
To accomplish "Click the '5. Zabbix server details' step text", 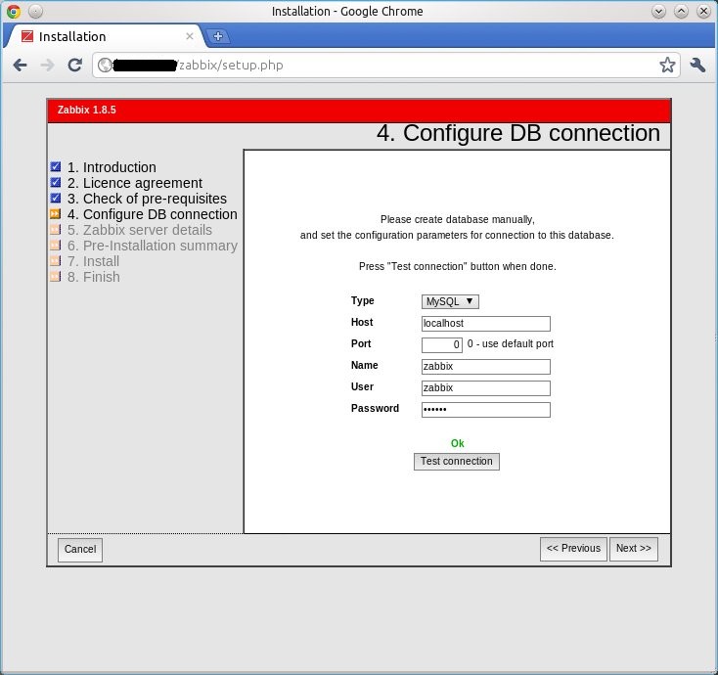I will click(140, 230).
